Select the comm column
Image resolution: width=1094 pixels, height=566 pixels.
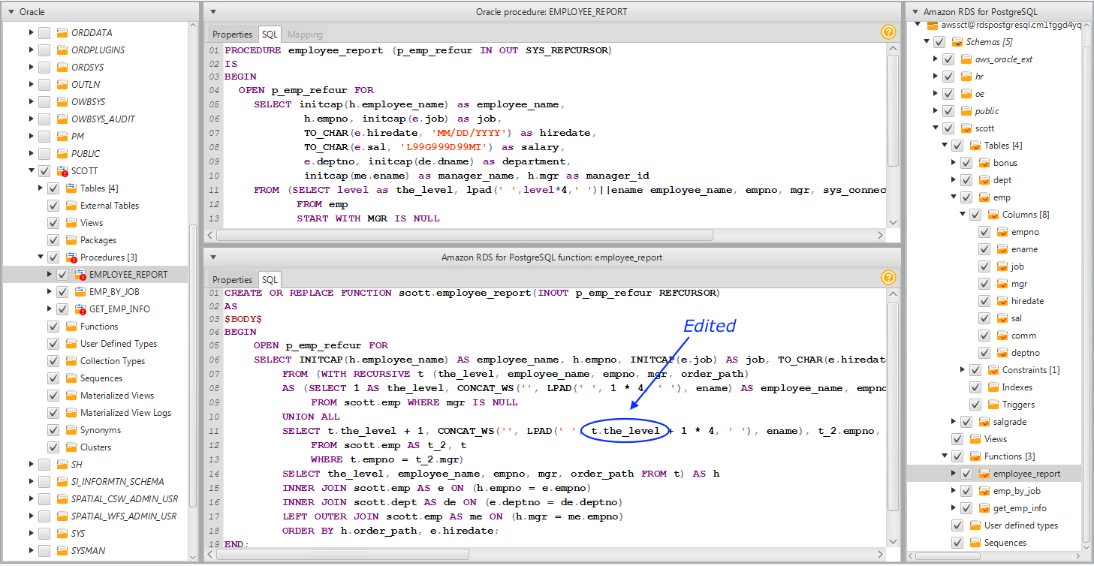[1023, 336]
